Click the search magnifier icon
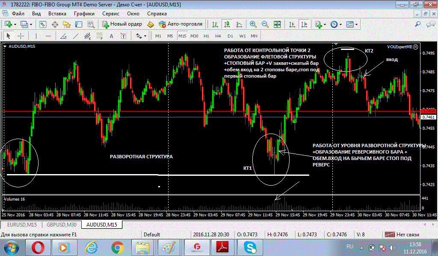 coord(417,24)
